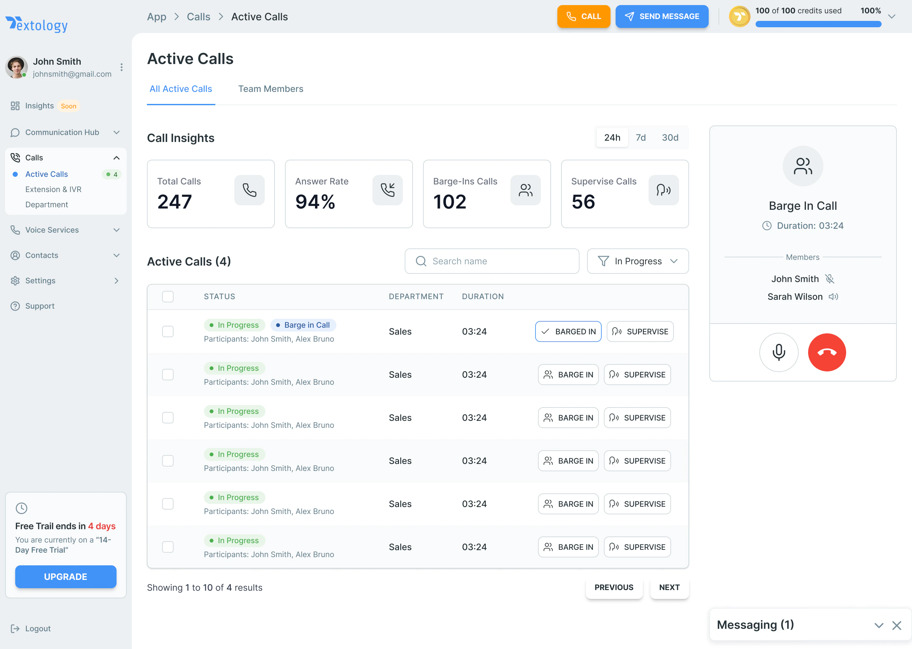Click the red hang up call button
The image size is (912, 649).
click(x=826, y=352)
